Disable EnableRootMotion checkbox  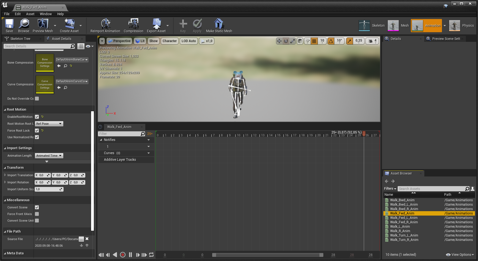coord(37,117)
